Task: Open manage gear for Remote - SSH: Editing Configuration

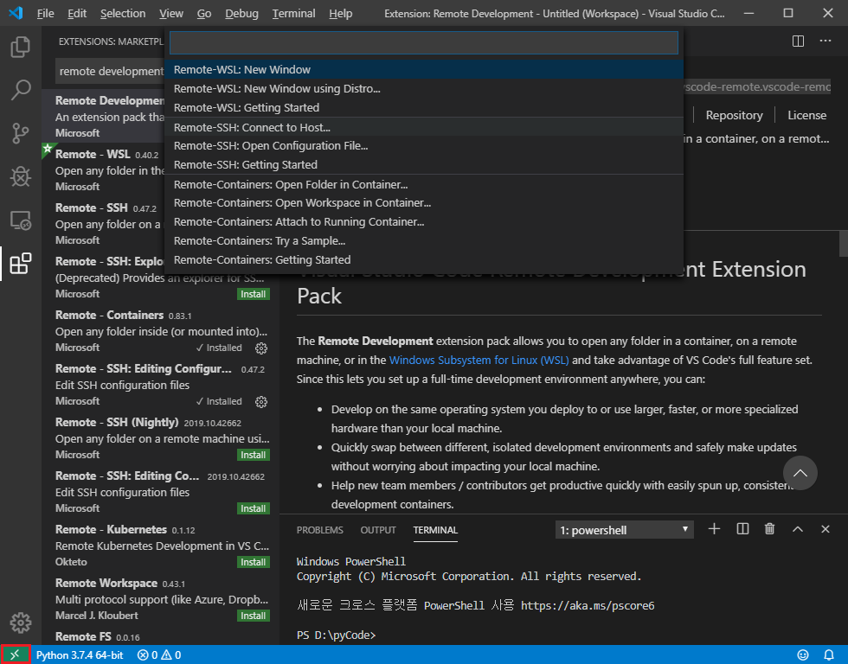Action: point(261,401)
